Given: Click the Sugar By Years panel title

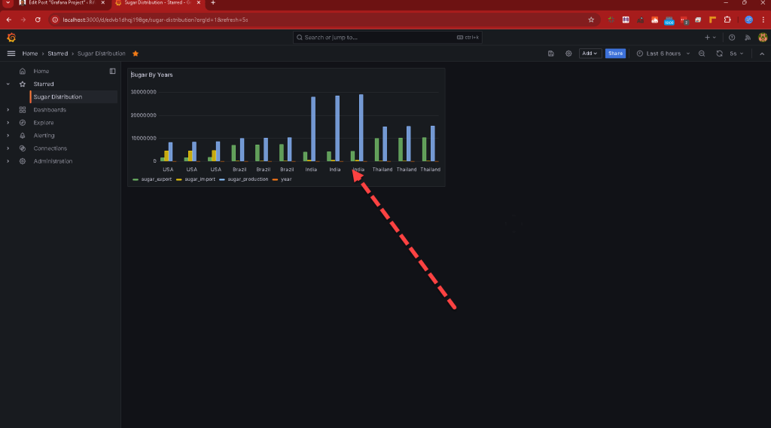Looking at the screenshot, I should pyautogui.click(x=152, y=75).
